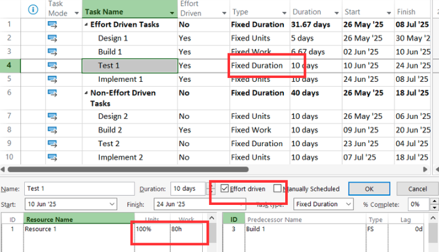Click the OK button
This screenshot has height=252, width=439.
tap(370, 189)
